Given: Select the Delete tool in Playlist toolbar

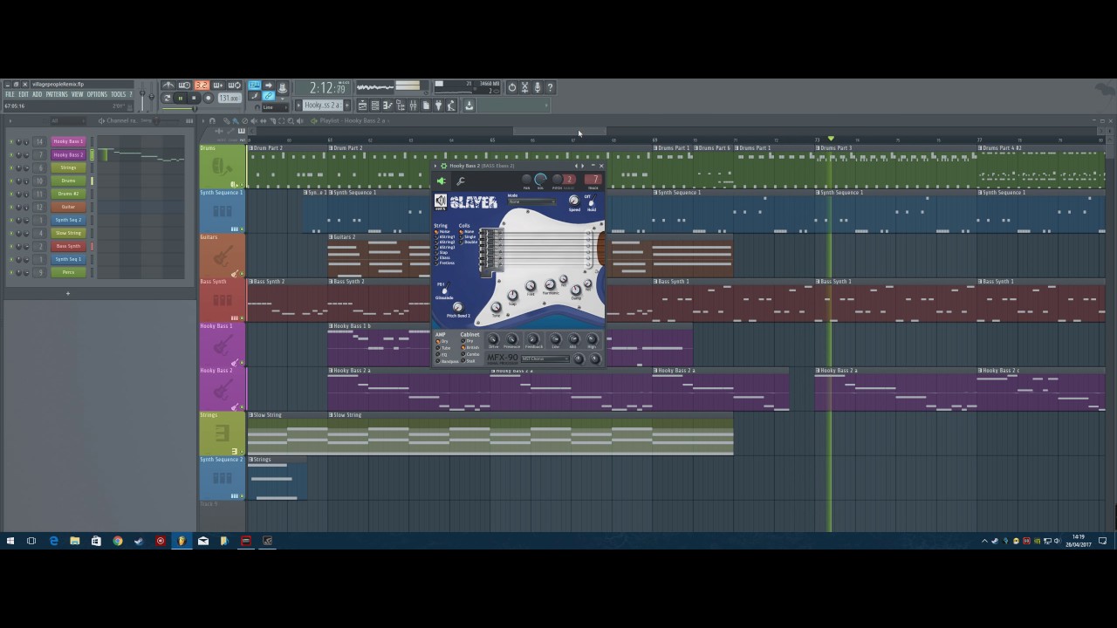Looking at the screenshot, I should coord(245,120).
